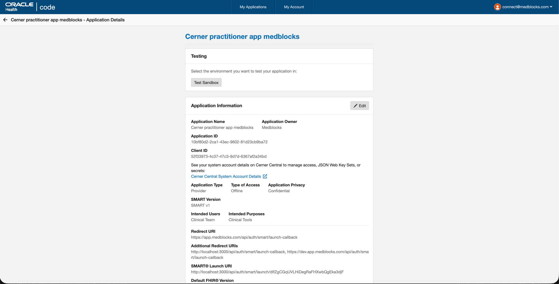The width and height of the screenshot is (559, 284).
Task: Click the SMART Version value SMART v1
Action: pos(200,205)
